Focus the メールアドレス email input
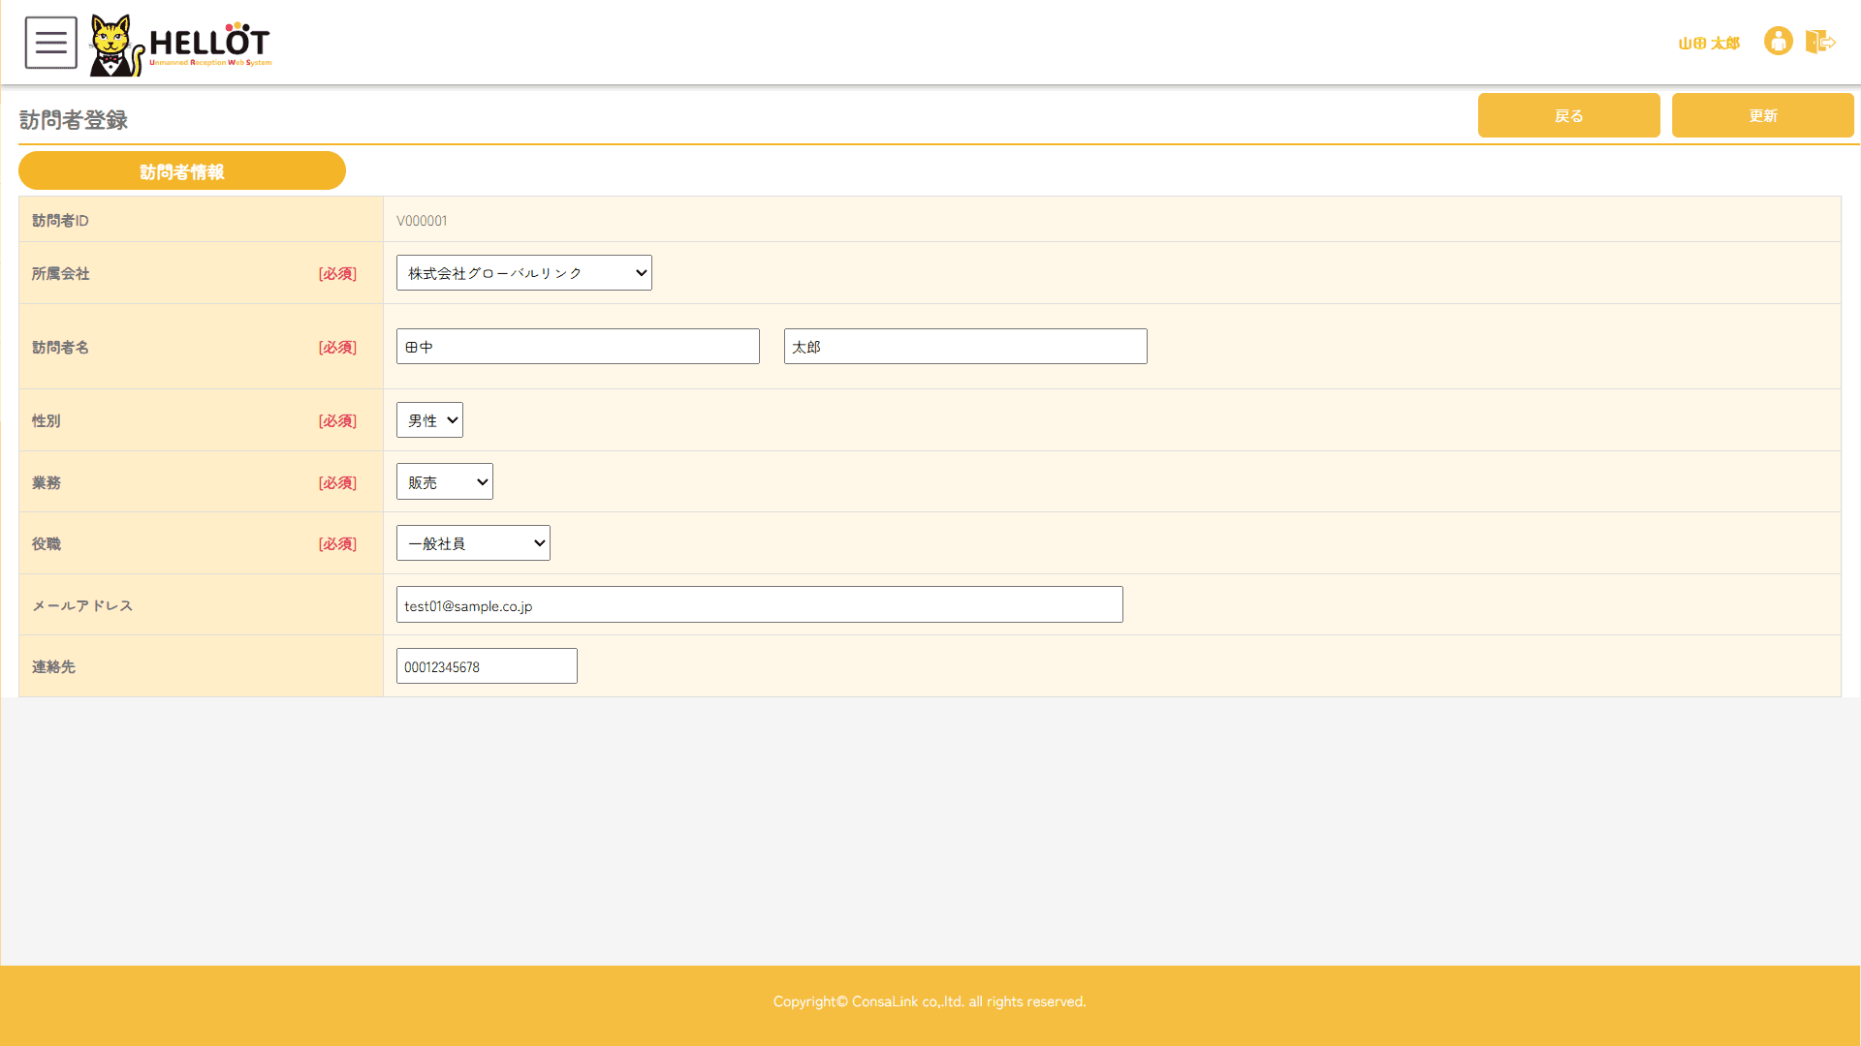Screen dimensions: 1861x1046 pos(759,605)
